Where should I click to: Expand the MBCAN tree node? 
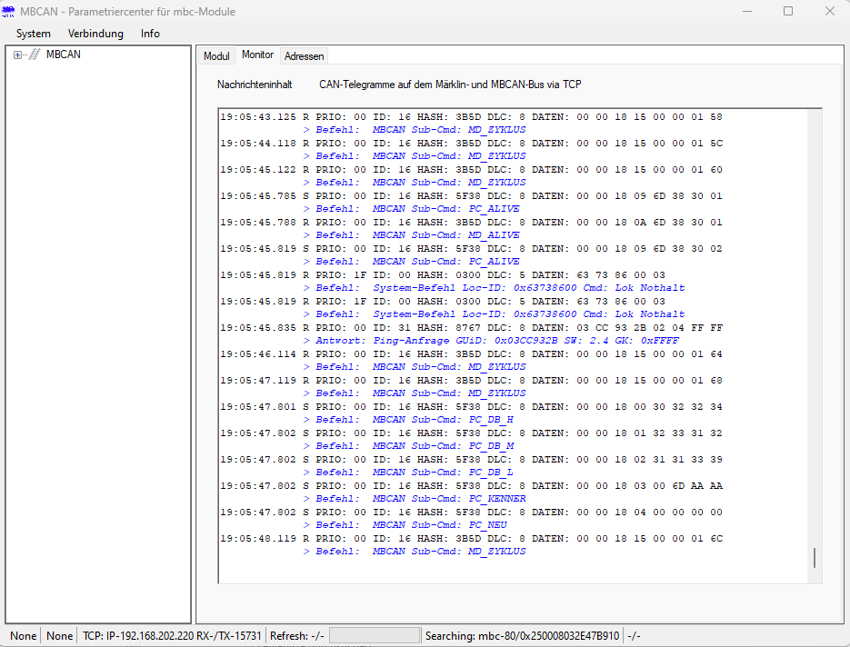17,55
